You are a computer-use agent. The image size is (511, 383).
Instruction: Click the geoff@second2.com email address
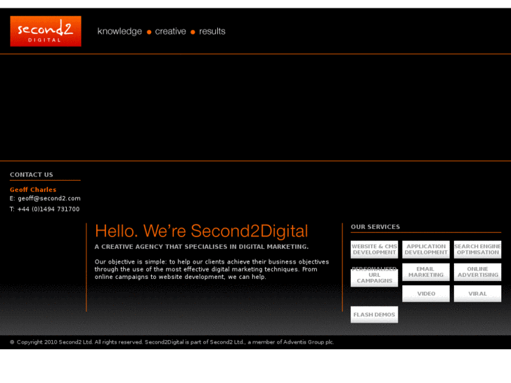tap(49, 198)
